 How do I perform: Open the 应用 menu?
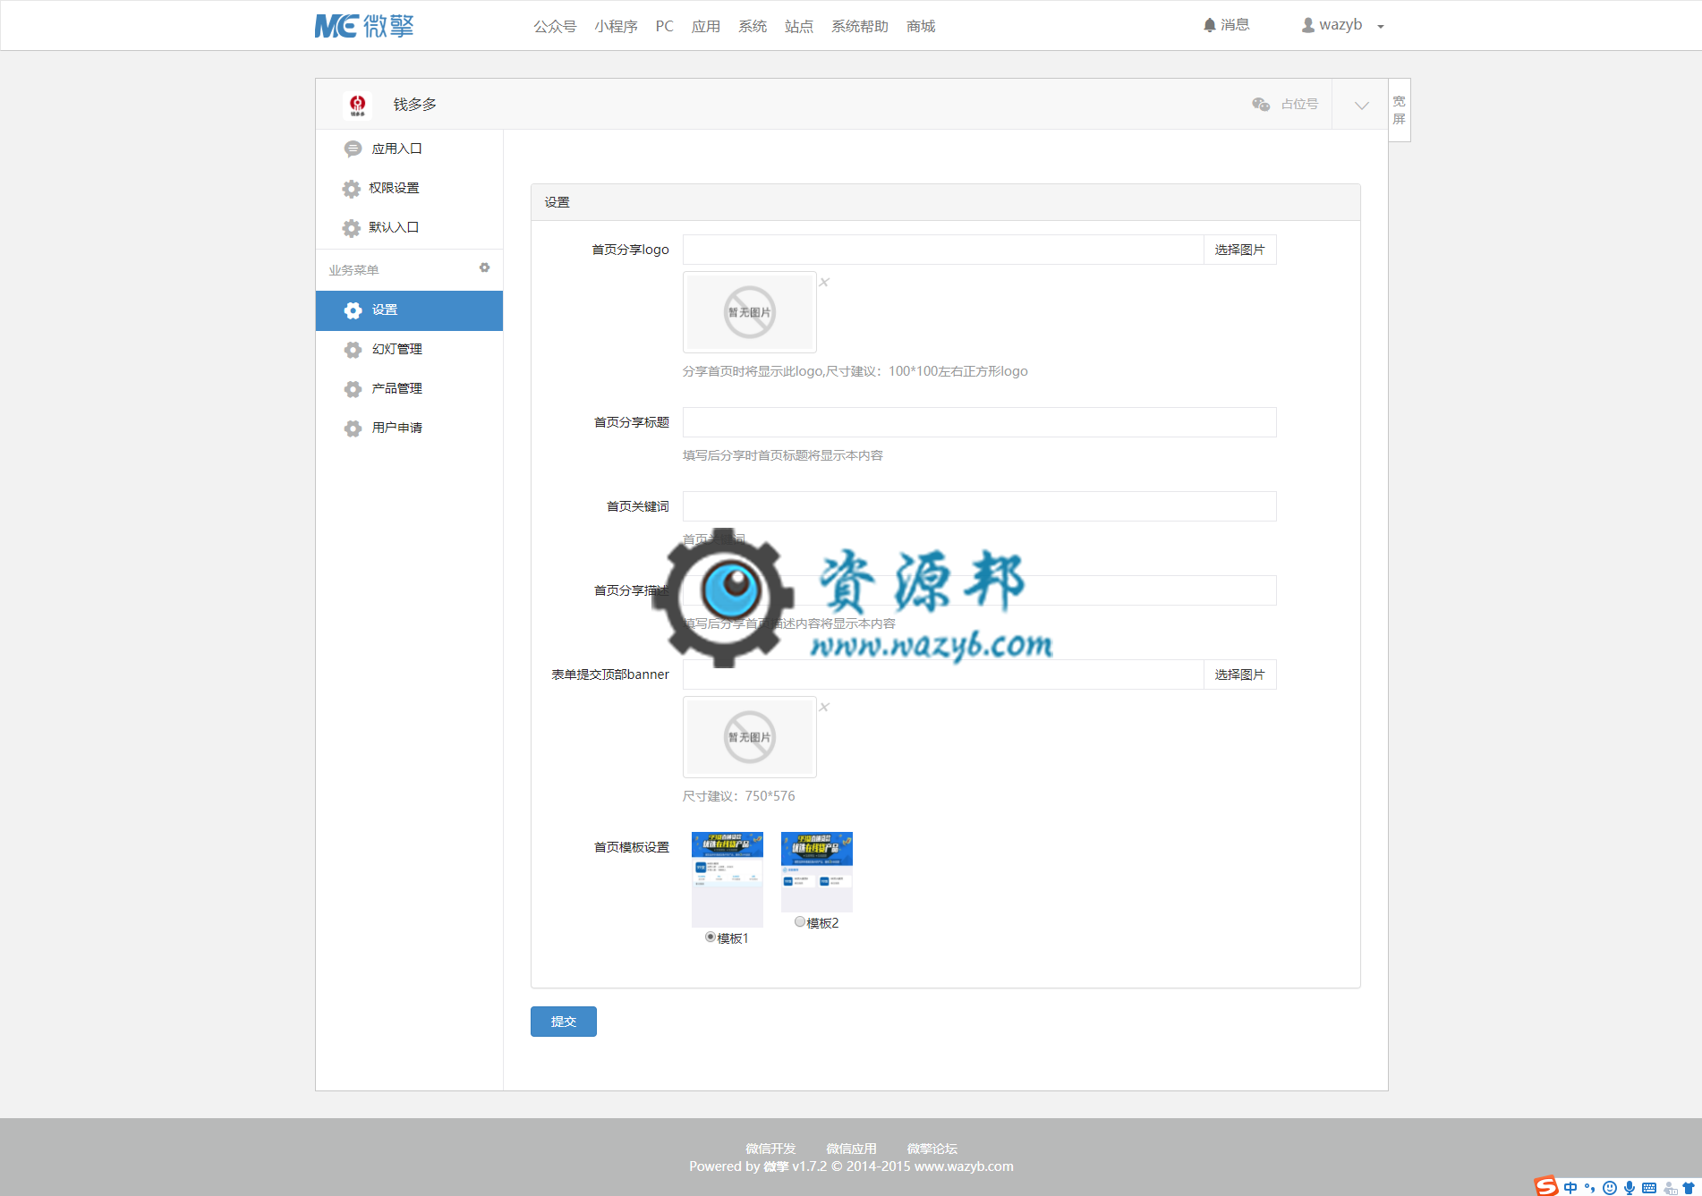pyautogui.click(x=706, y=26)
